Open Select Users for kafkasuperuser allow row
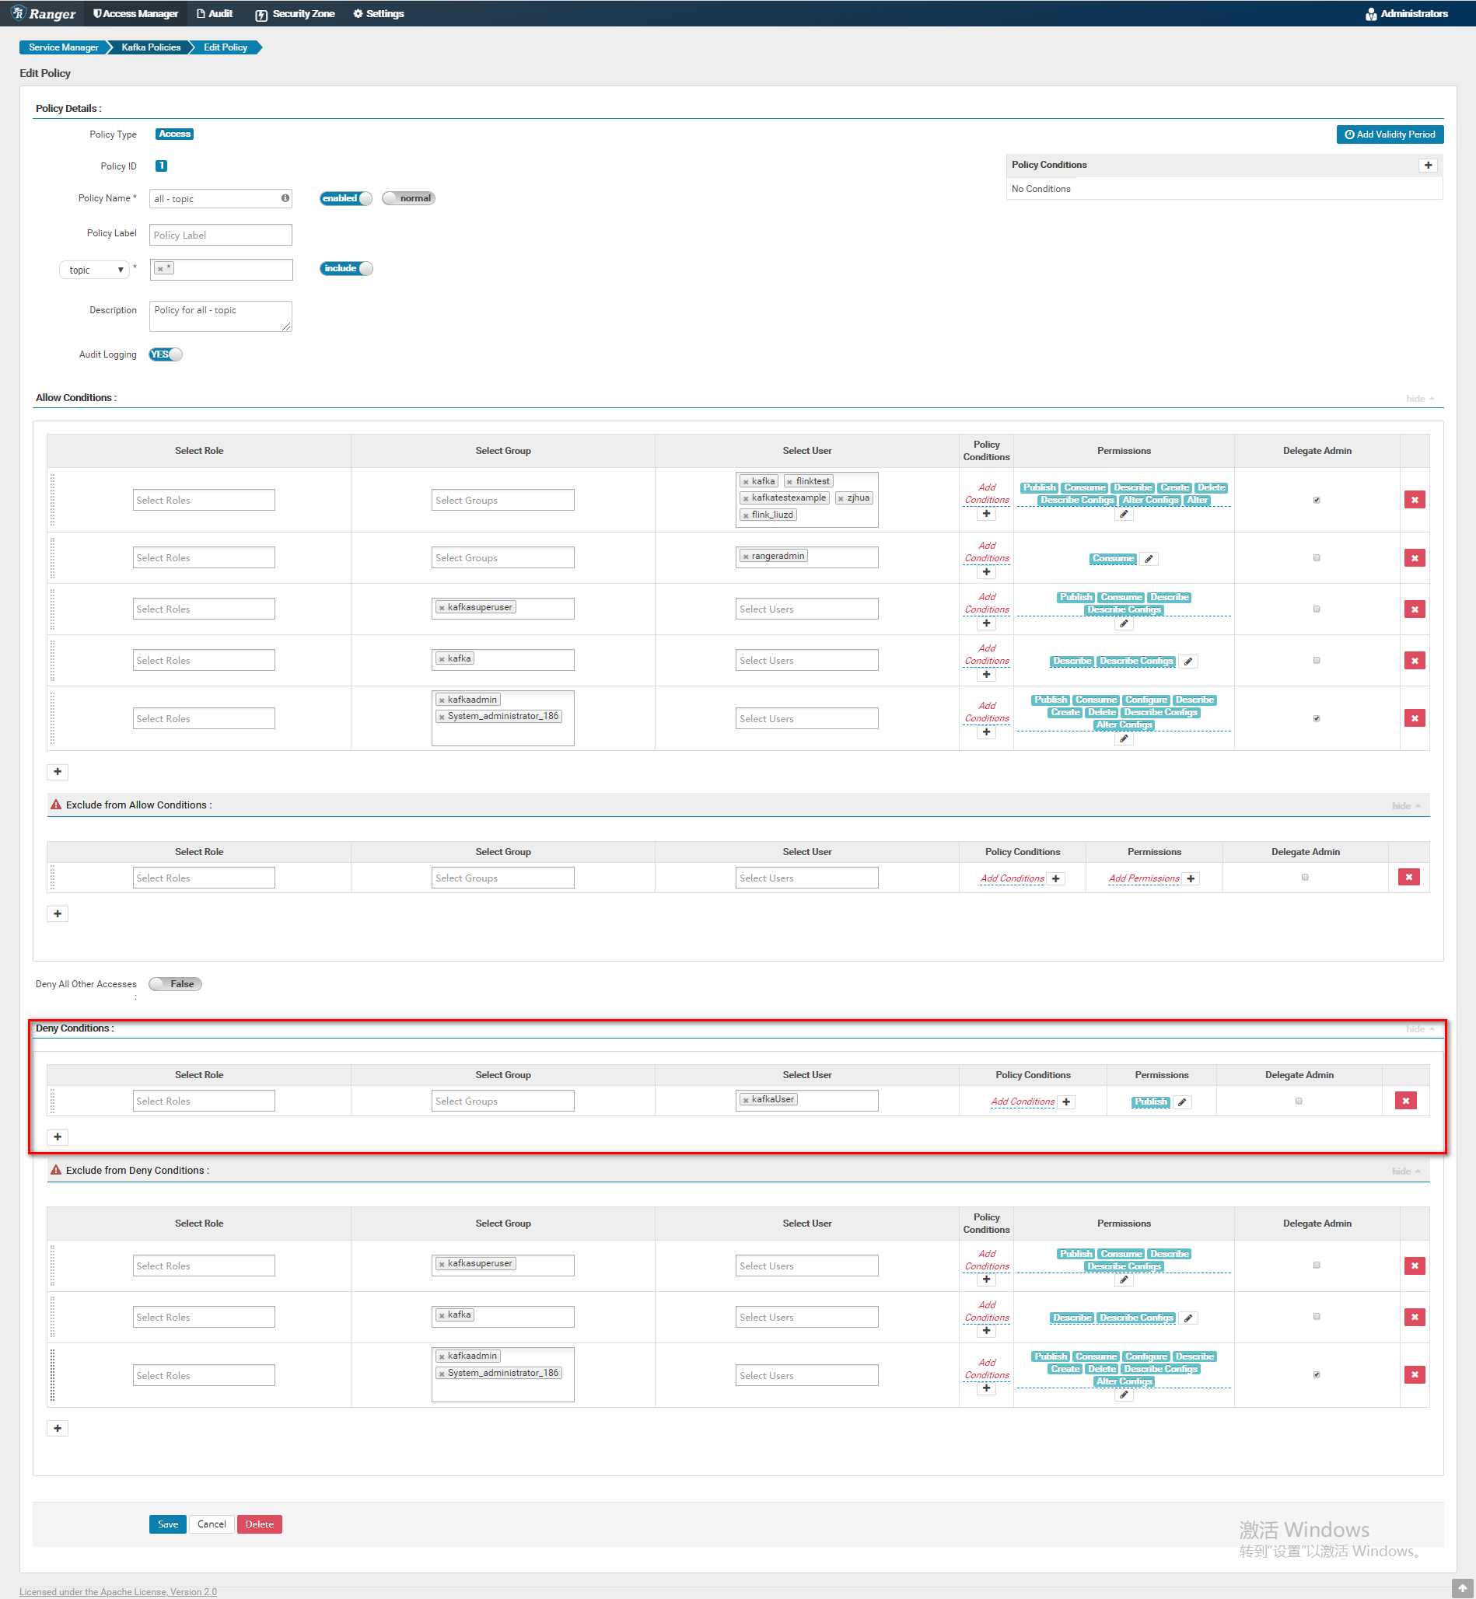This screenshot has width=1476, height=1599. coord(806,609)
